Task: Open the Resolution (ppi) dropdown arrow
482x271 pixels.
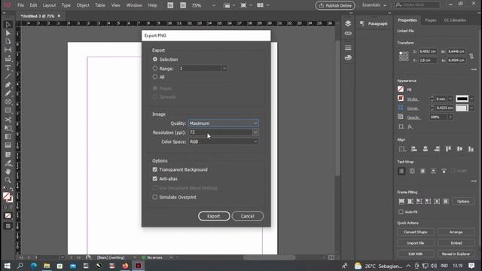Action: point(255,132)
